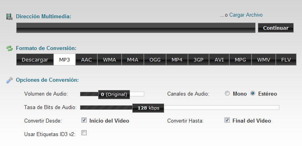Uncheck the Inicio del Video checkbox
302x146 pixels.
click(84, 120)
